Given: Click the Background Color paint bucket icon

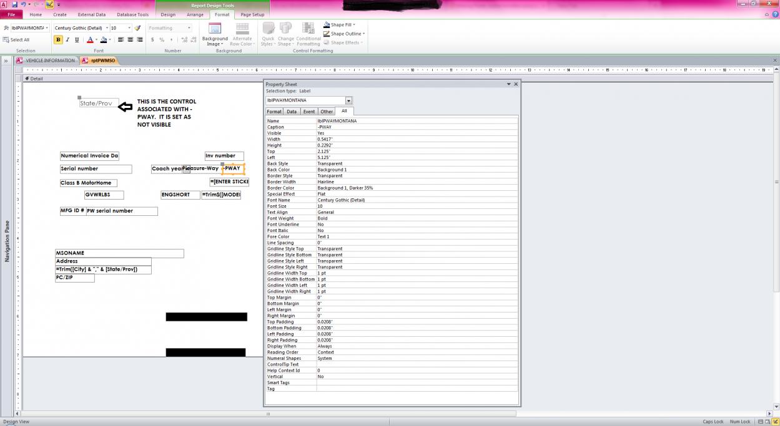Looking at the screenshot, I should tap(104, 40).
